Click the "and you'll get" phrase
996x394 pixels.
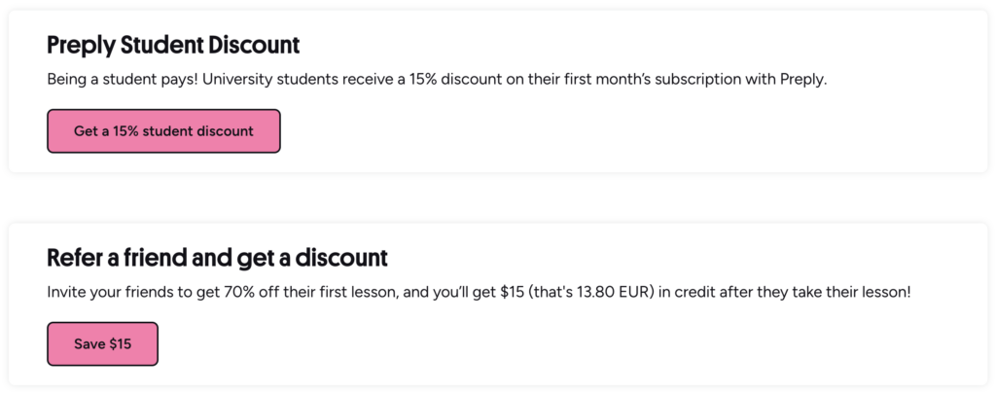pos(444,292)
